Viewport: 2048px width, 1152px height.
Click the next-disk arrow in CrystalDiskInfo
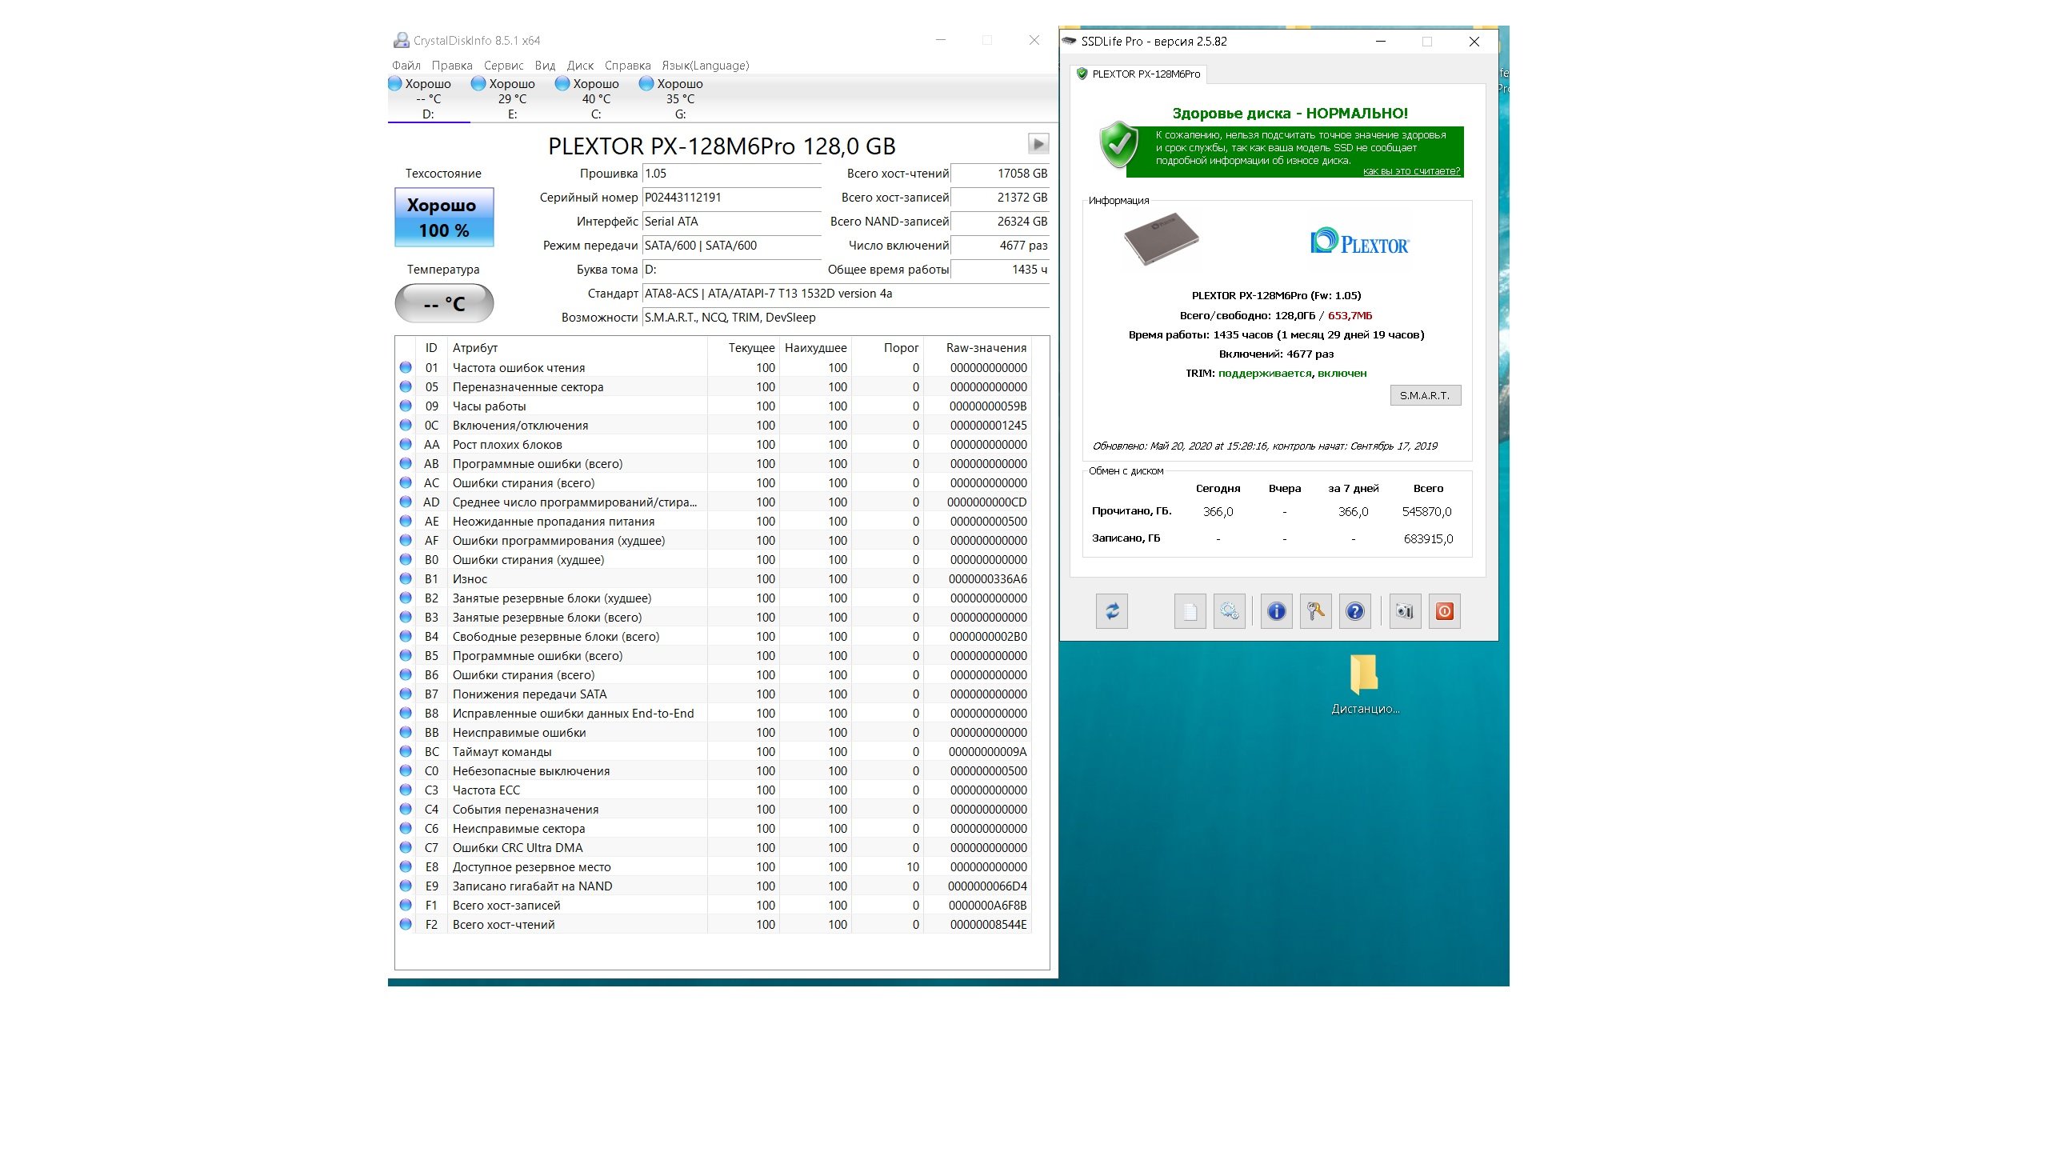1038,144
